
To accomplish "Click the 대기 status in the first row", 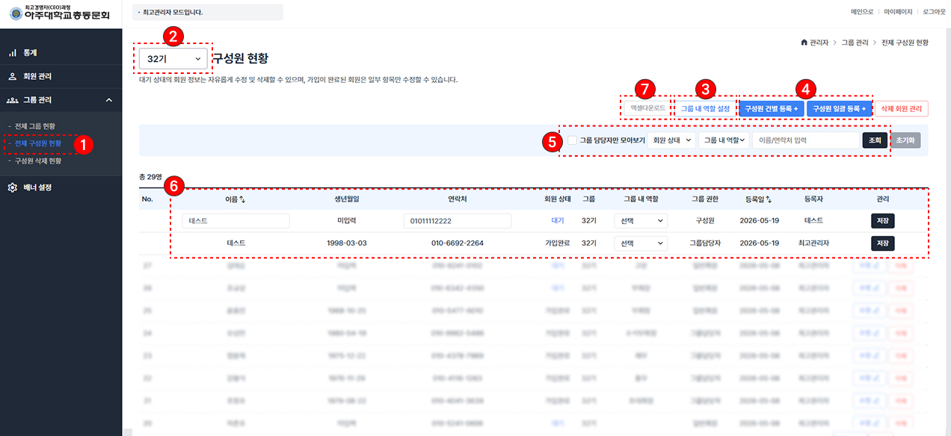I will (557, 221).
